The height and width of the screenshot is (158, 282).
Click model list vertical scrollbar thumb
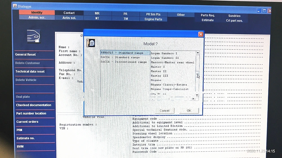click(197, 74)
